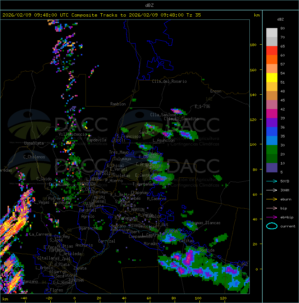
Task: Click the Ramblon label near 140 km
Action: coord(118,104)
